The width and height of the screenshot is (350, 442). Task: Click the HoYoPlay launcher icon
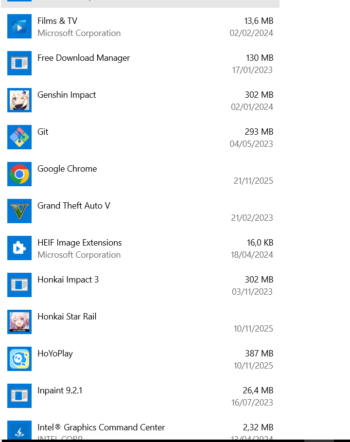click(19, 358)
